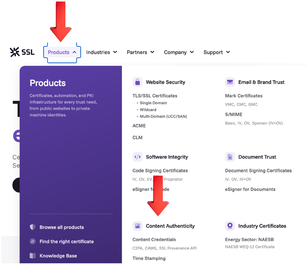This screenshot has height=265, width=308.
Task: Open the Time Stamping link
Action: tap(149, 258)
